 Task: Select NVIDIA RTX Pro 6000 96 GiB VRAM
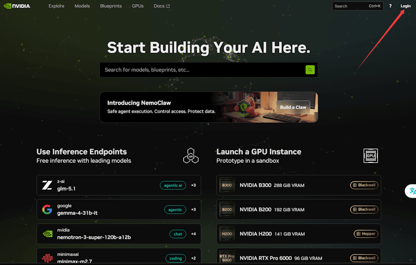299,256
